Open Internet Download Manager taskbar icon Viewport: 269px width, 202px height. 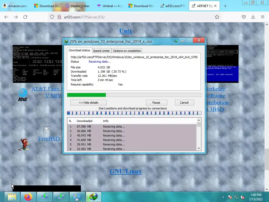click(94, 197)
